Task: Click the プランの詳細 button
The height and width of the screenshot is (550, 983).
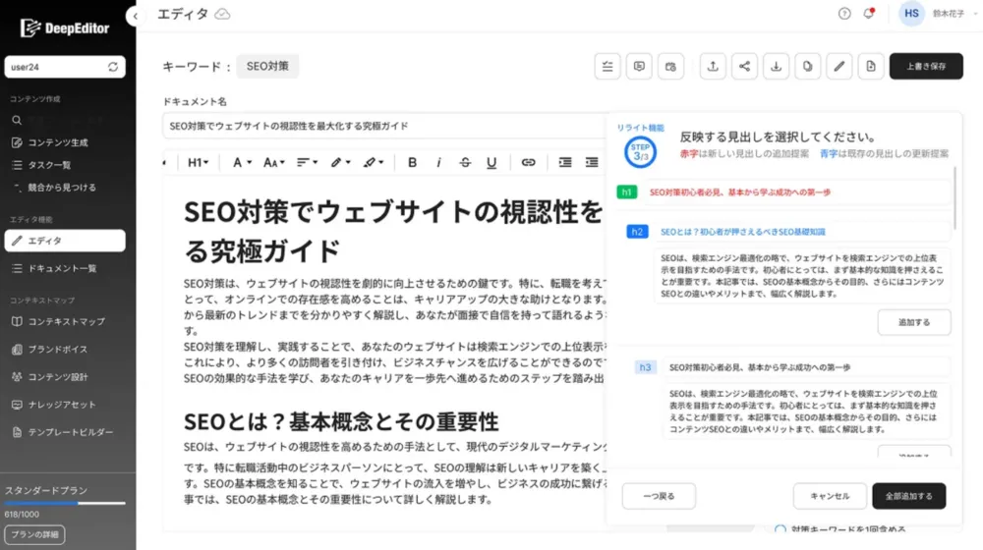Action: tap(34, 534)
